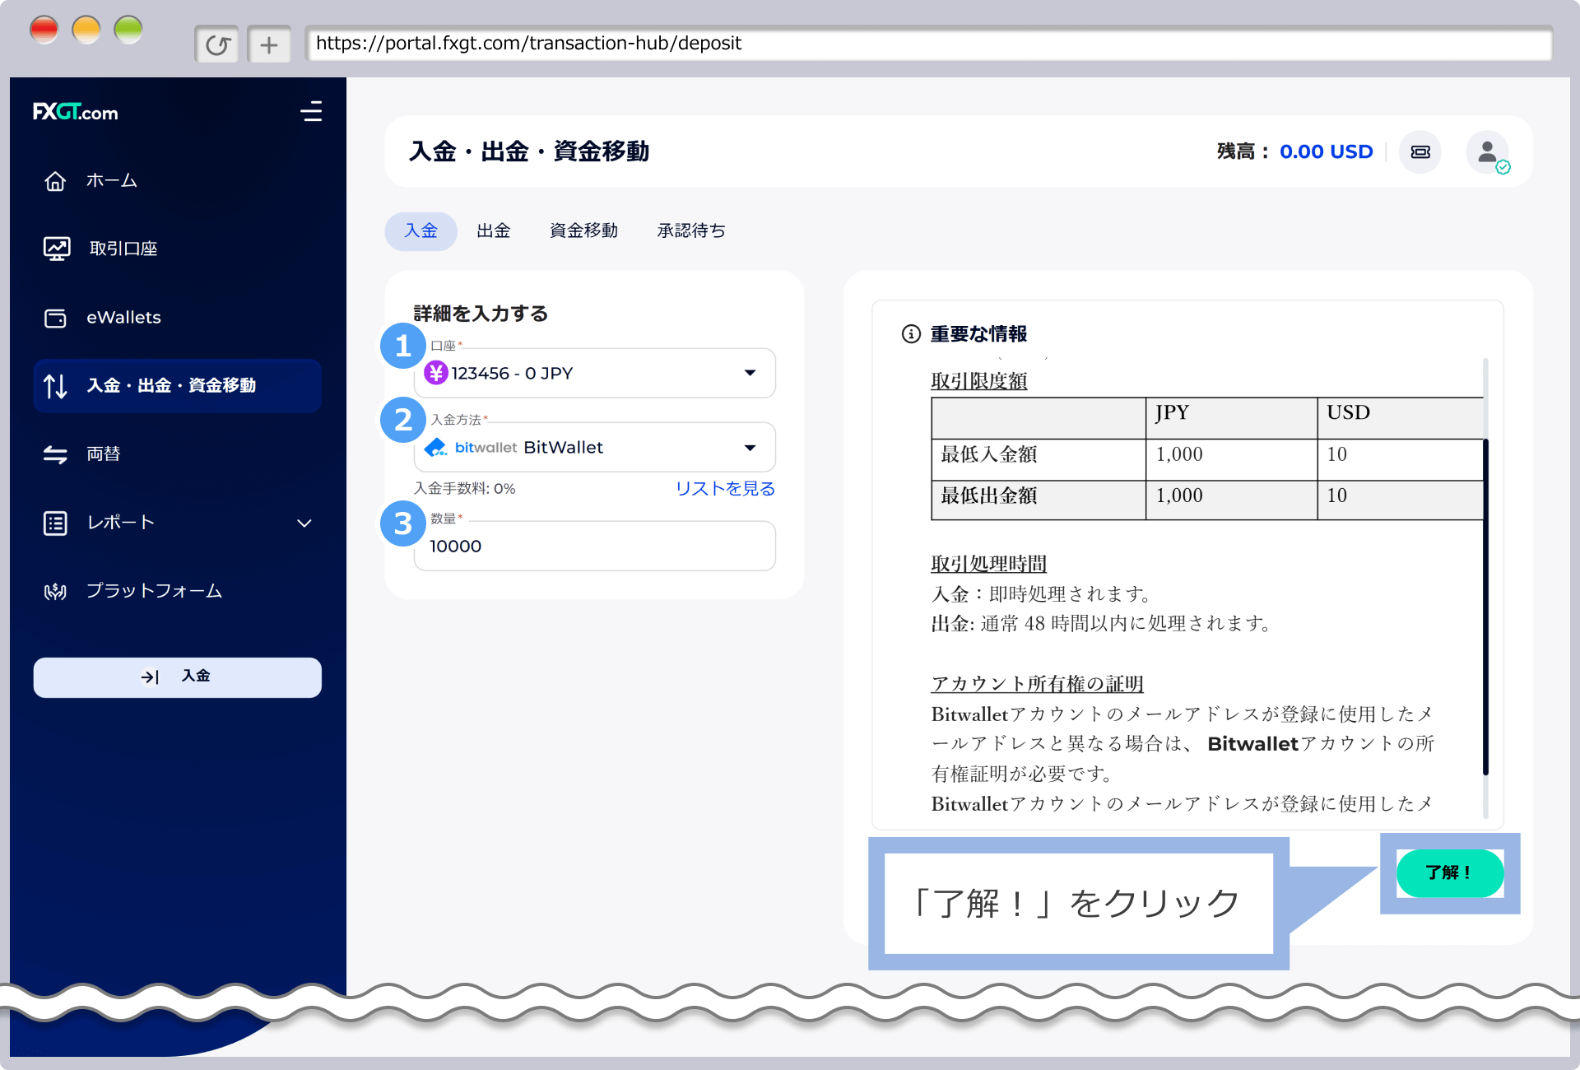Collapse the sidebar with the hamburger icon
Image resolution: width=1580 pixels, height=1070 pixels.
coord(311,111)
